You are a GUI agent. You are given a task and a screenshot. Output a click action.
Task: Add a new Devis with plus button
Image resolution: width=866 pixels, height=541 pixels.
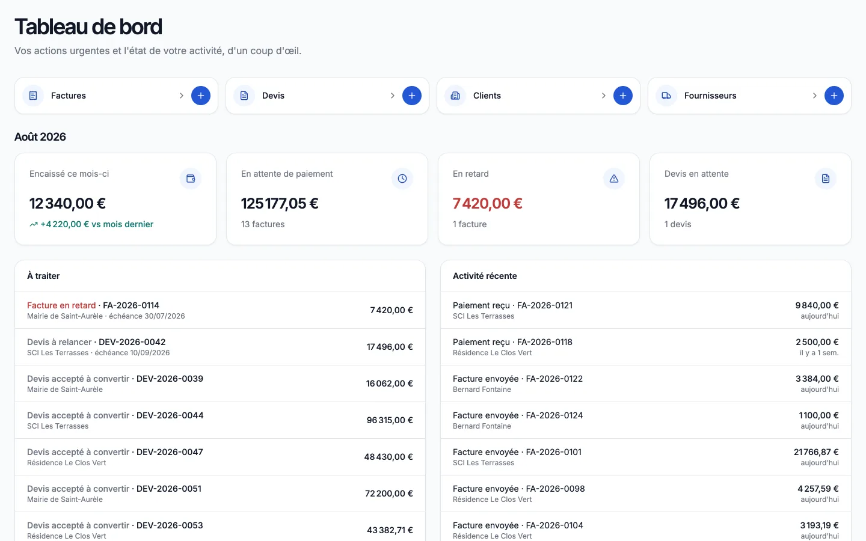tap(412, 96)
